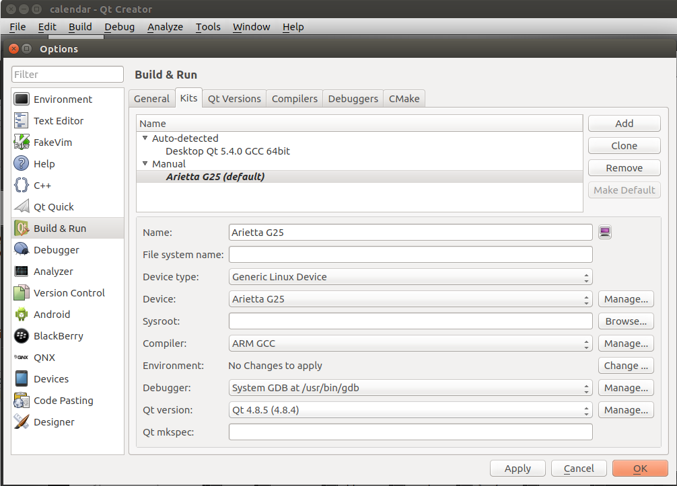Click the Remove kit button
The width and height of the screenshot is (677, 486).
click(x=624, y=168)
